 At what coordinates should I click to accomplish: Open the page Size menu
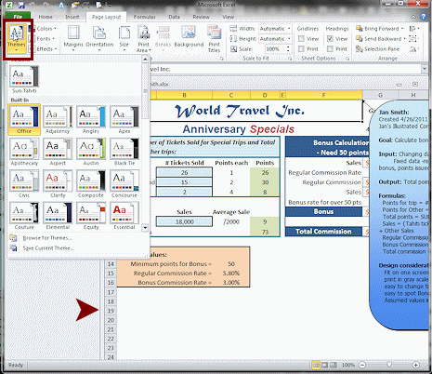pos(124,38)
